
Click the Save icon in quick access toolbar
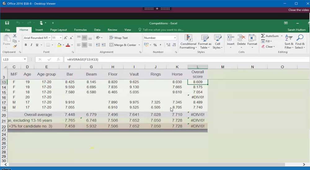[x=7, y=23]
